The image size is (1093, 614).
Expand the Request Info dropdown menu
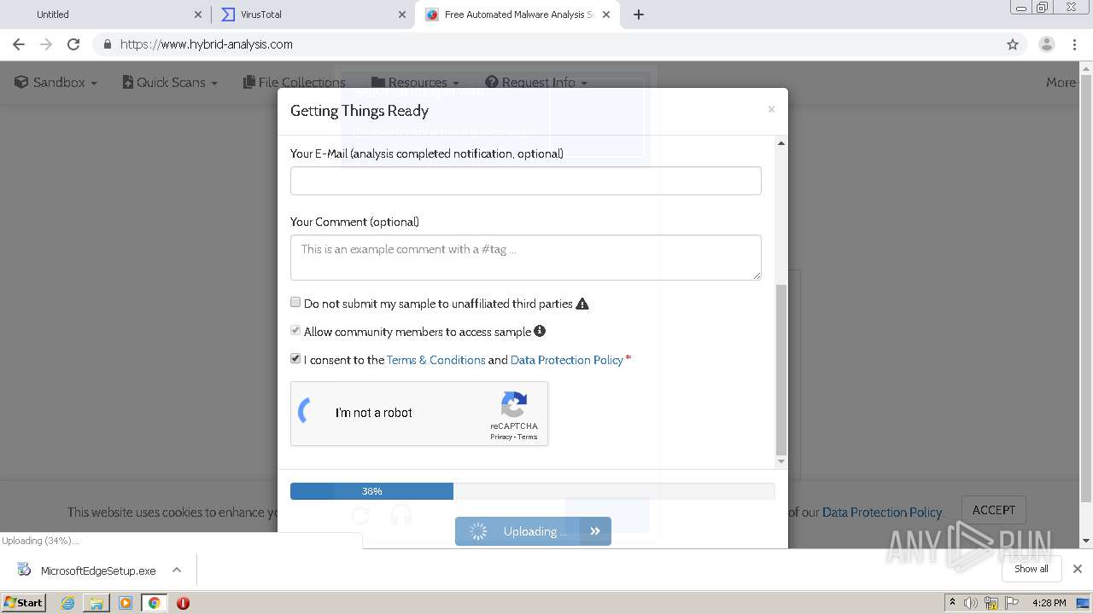536,83
